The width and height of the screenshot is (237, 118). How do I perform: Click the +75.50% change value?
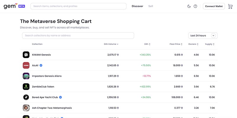tap(146, 65)
